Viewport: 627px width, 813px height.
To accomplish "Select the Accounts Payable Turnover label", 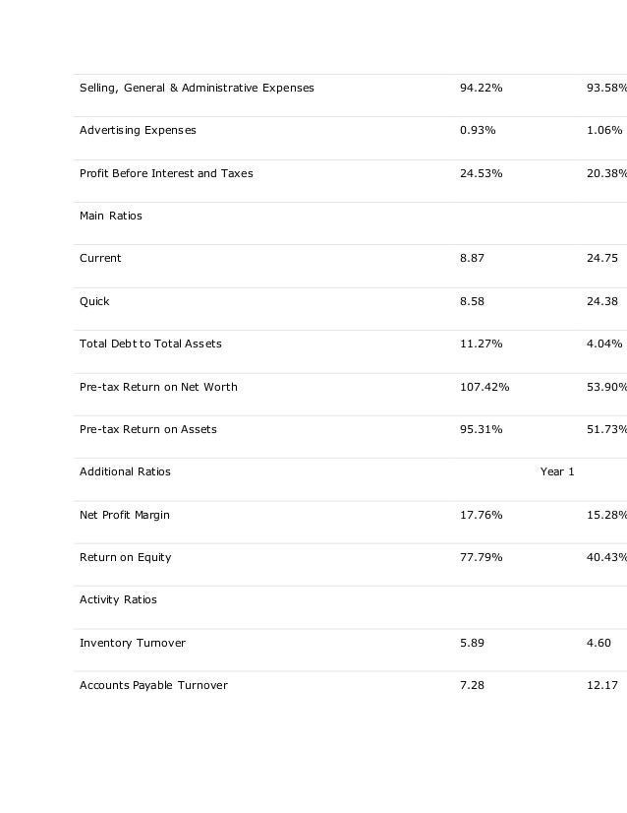I will point(153,686).
